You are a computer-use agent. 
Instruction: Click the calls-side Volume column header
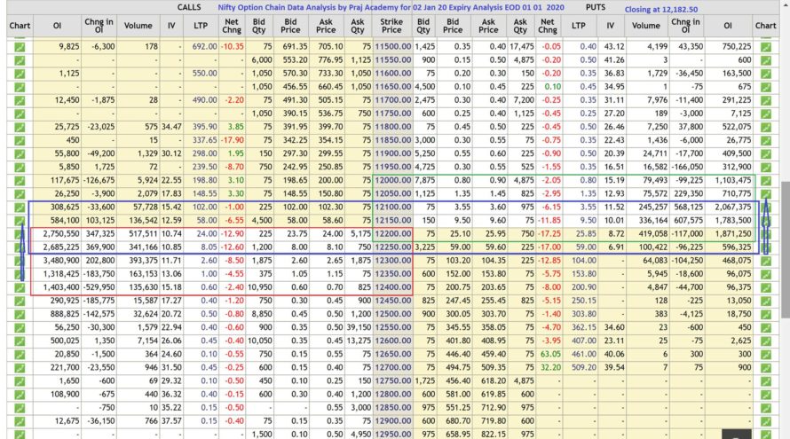138,26
